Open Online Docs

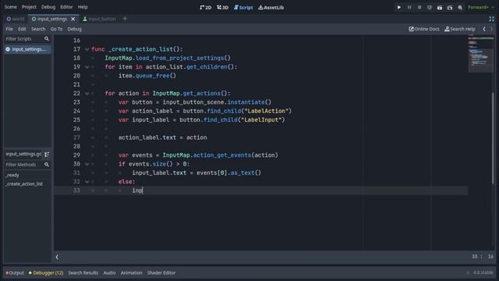424,29
